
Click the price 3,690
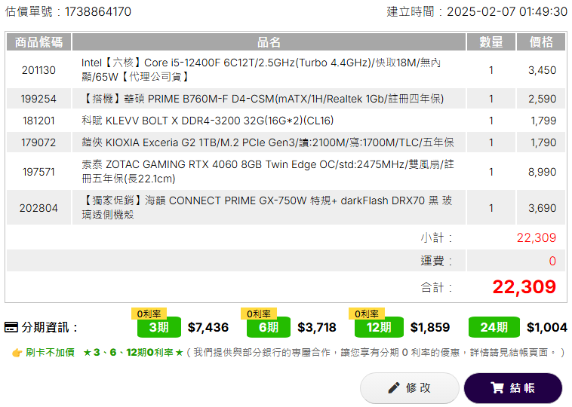[542, 208]
